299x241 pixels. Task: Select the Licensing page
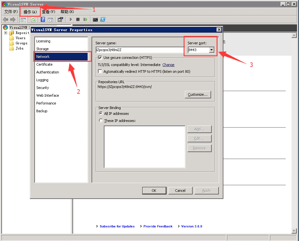click(x=61, y=41)
